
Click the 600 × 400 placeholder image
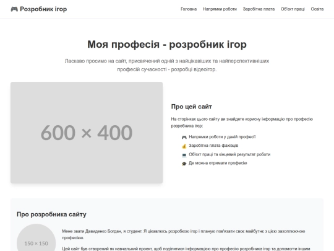click(x=87, y=133)
